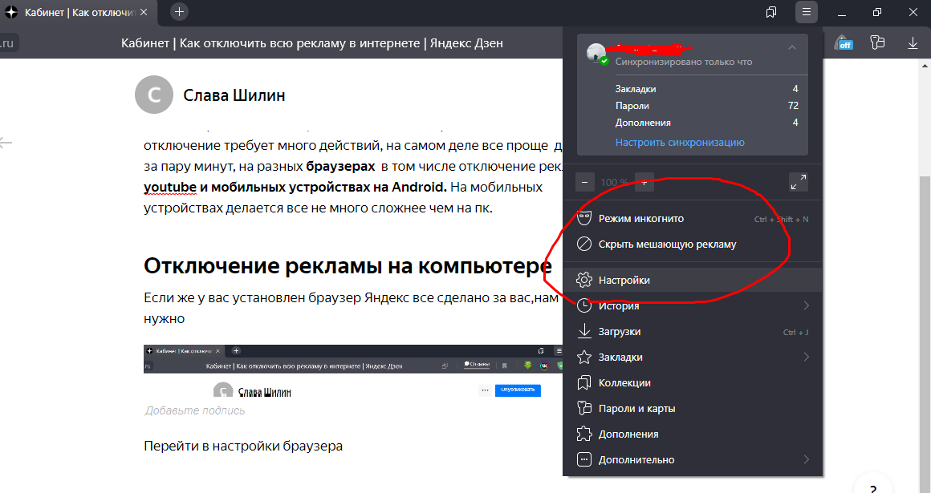The image size is (931, 493).
Task: Click the side panel bookmarks icon near menu button
Action: [771, 12]
